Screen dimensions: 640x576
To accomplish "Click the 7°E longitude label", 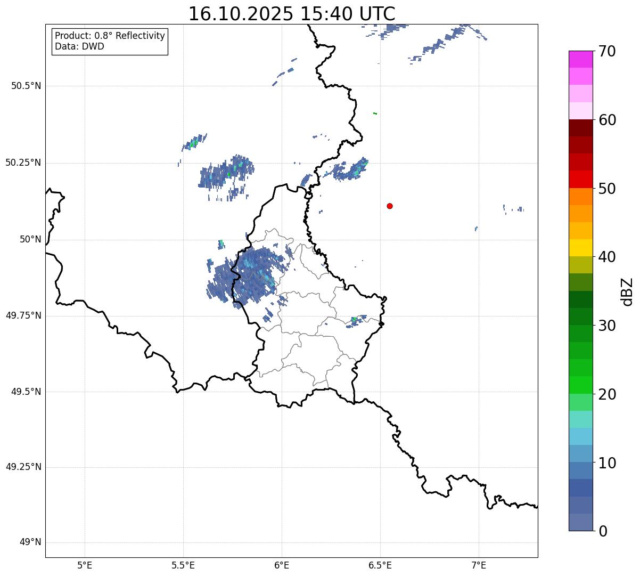I will [x=479, y=565].
